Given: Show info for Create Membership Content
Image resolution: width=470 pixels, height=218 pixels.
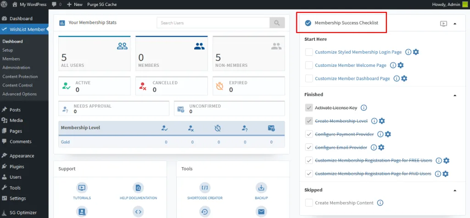Looking at the screenshot, I should [380, 203].
